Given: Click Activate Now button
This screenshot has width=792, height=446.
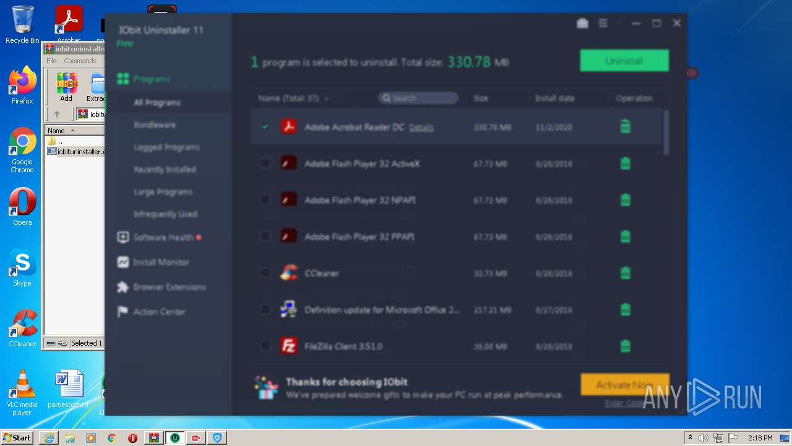Looking at the screenshot, I should point(625,385).
